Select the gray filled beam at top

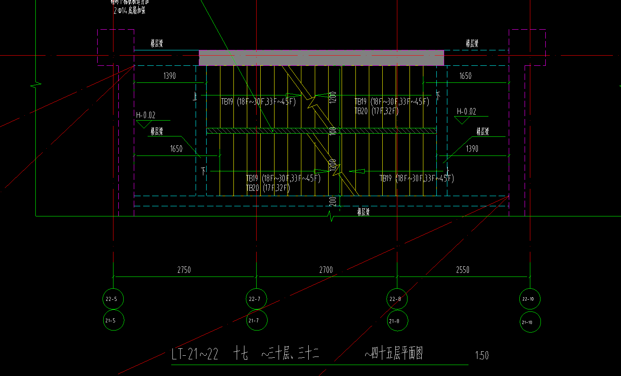coord(321,58)
